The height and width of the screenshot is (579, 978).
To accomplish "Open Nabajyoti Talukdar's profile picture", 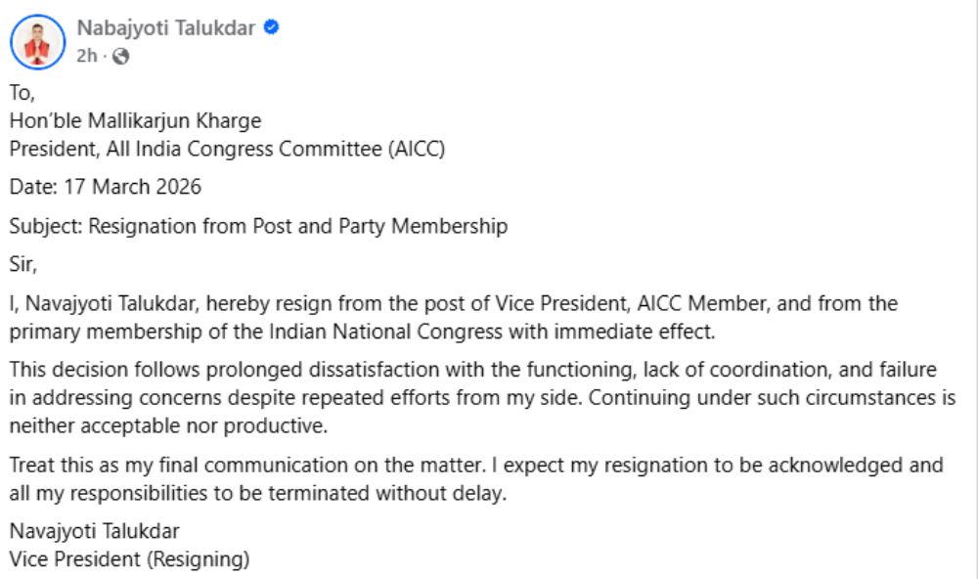I will click(x=37, y=41).
